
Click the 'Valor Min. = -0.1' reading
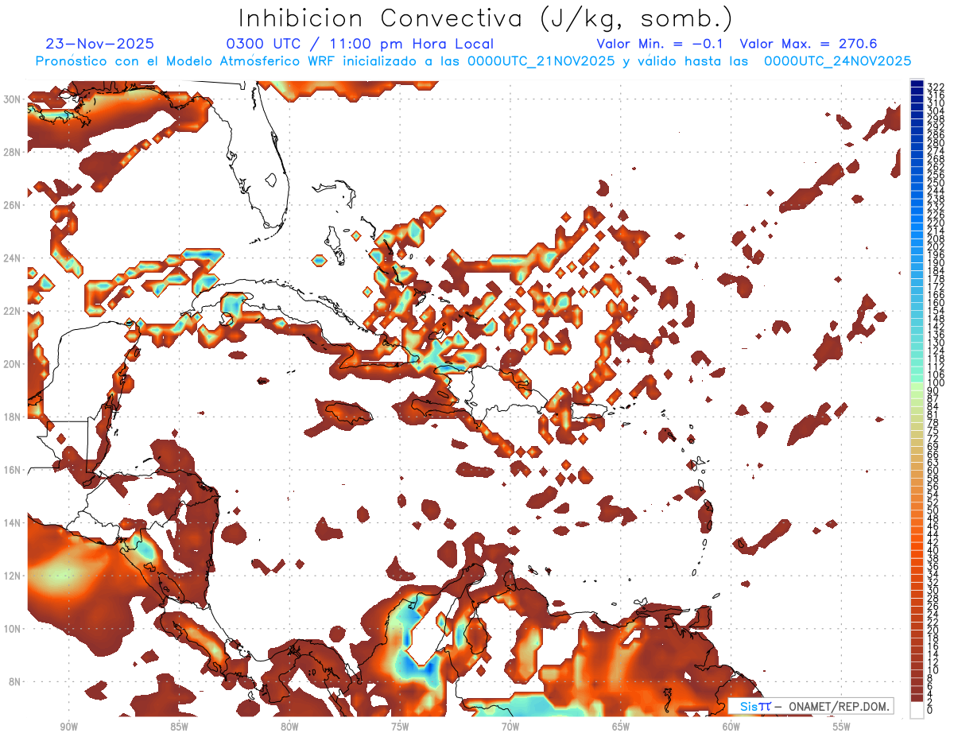[x=659, y=44]
